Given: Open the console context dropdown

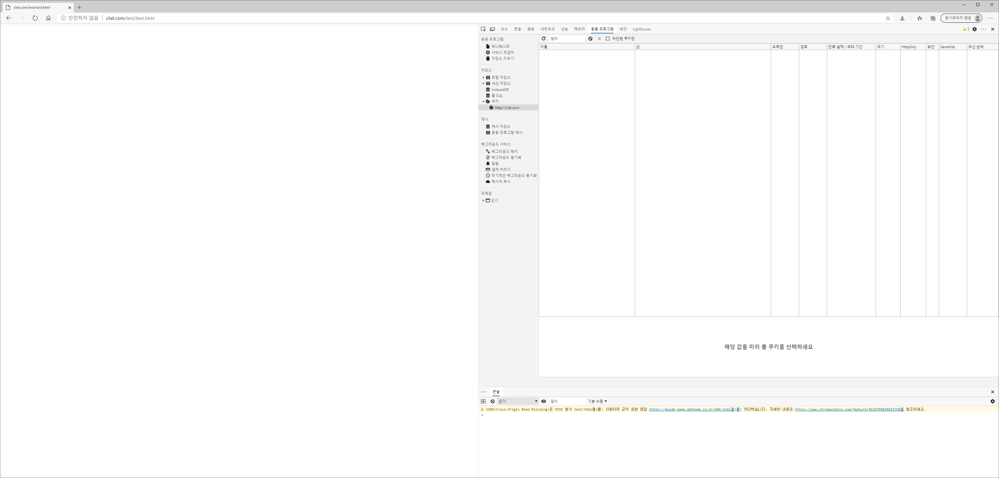Looking at the screenshot, I should coord(518,401).
